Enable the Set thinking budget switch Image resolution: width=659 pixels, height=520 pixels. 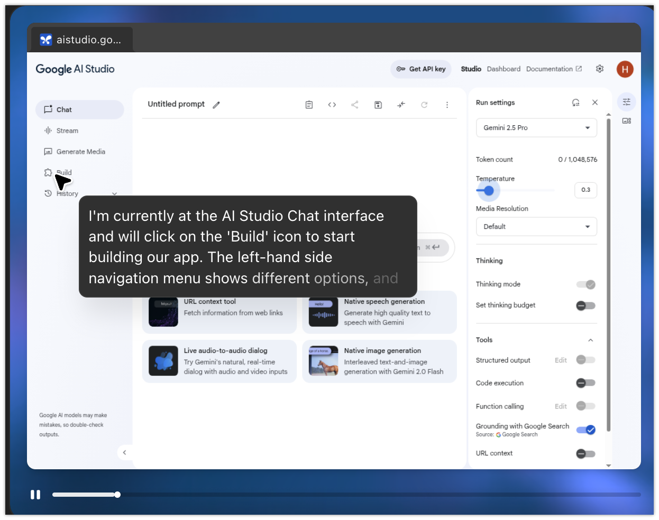(586, 305)
